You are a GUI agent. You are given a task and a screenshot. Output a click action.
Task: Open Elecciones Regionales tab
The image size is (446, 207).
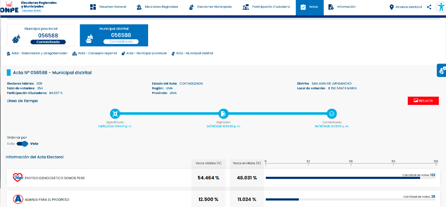click(x=157, y=7)
